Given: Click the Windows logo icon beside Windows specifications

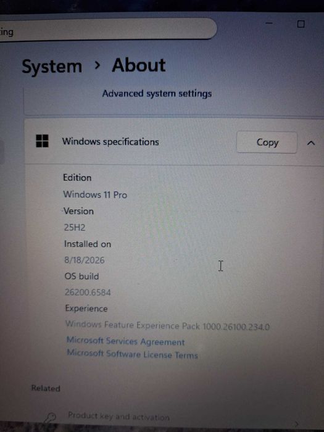Looking at the screenshot, I should [42, 141].
